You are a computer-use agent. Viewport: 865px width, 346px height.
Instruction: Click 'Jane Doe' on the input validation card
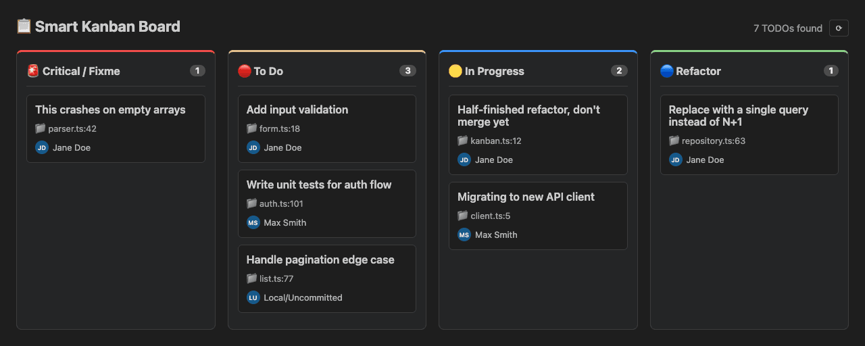283,147
